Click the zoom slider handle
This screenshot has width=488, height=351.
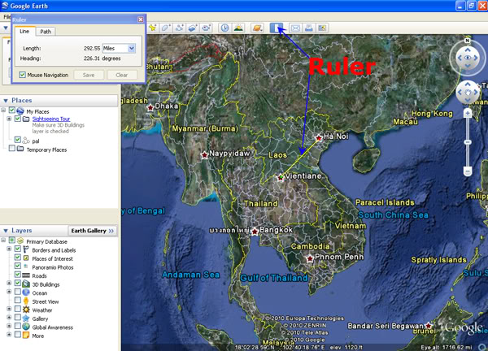point(468,142)
